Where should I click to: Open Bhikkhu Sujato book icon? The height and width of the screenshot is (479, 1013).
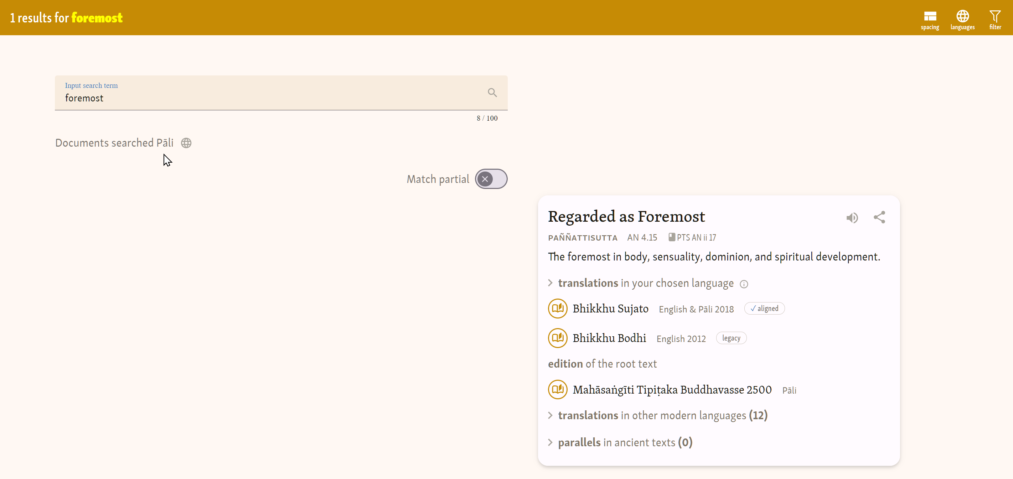click(558, 309)
